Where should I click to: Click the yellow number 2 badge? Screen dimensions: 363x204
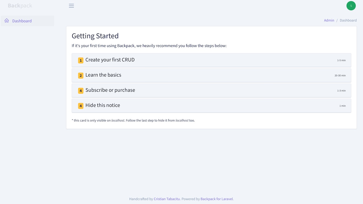click(81, 76)
